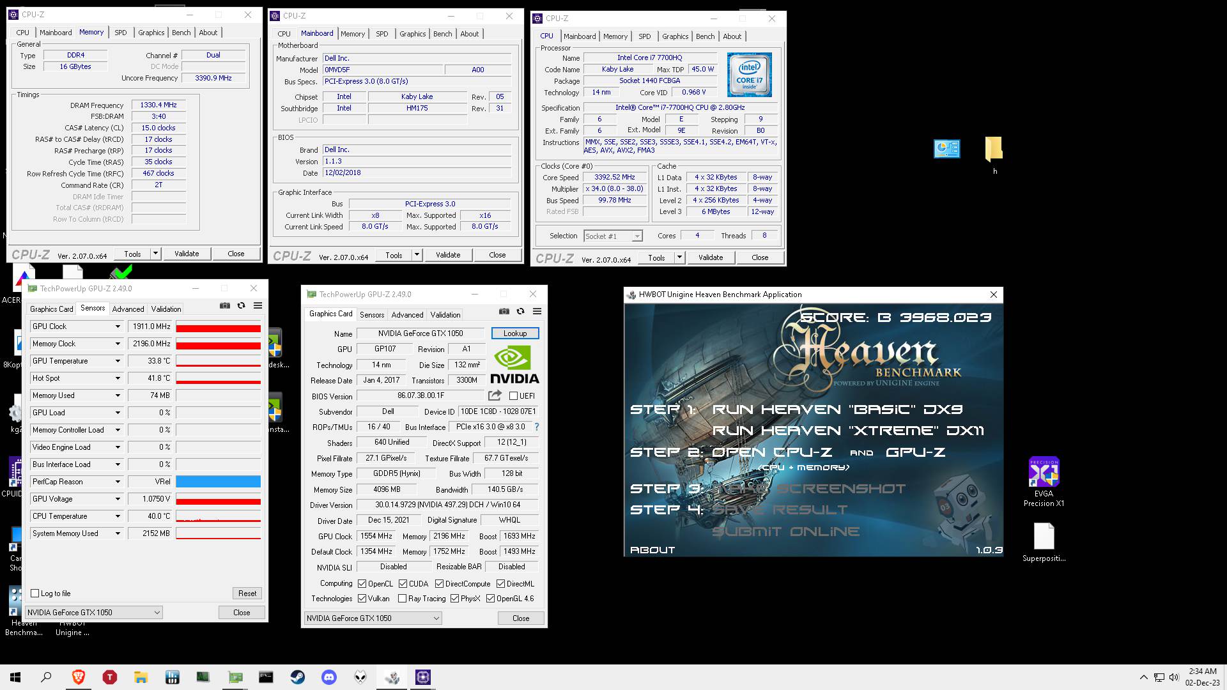Viewport: 1227px width, 690px height.
Task: Open Tools dropdown arrow in CPU-Z Memory window
Action: pyautogui.click(x=155, y=254)
